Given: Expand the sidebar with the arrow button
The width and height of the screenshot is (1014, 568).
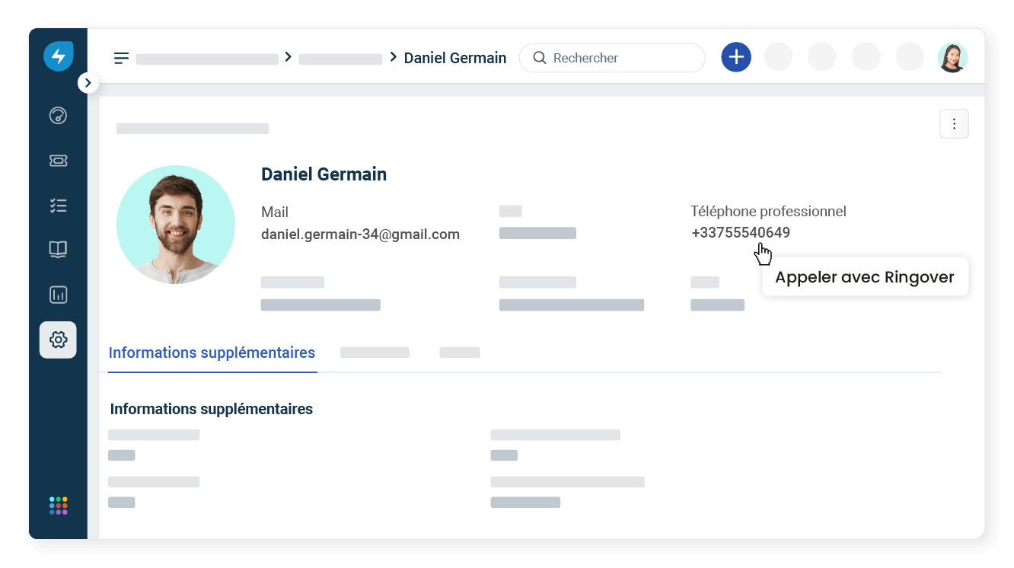Looking at the screenshot, I should coord(88,82).
